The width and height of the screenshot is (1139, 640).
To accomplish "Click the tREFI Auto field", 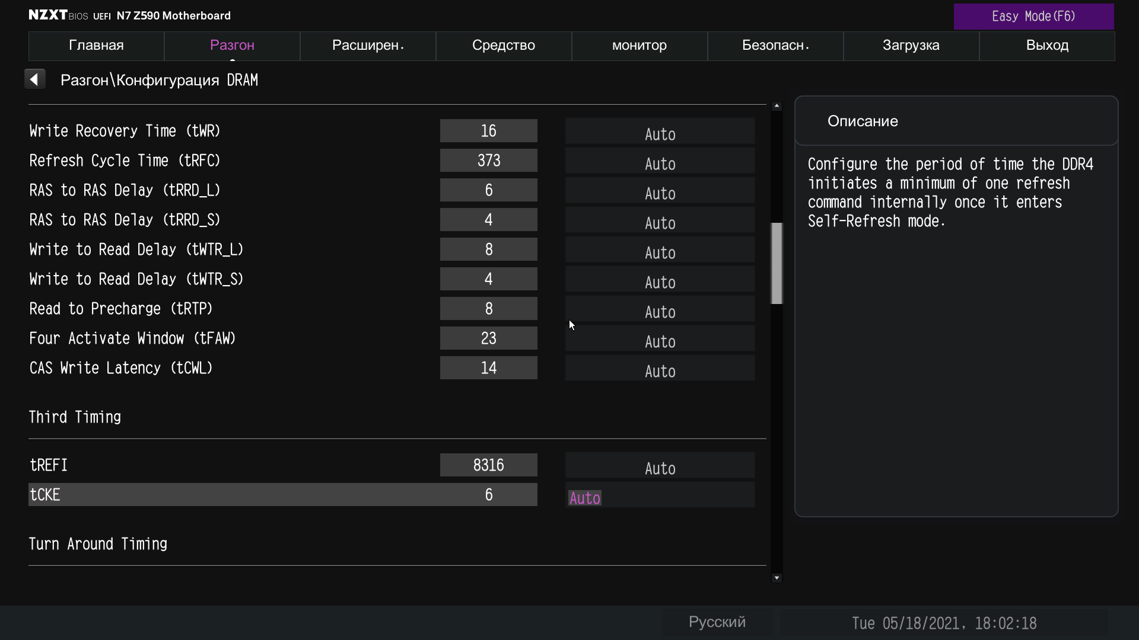I will (x=660, y=466).
